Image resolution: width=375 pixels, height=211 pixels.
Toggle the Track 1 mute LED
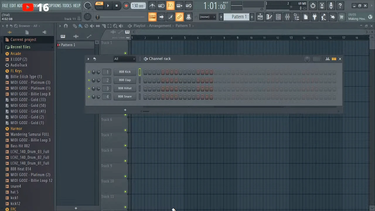click(x=125, y=53)
